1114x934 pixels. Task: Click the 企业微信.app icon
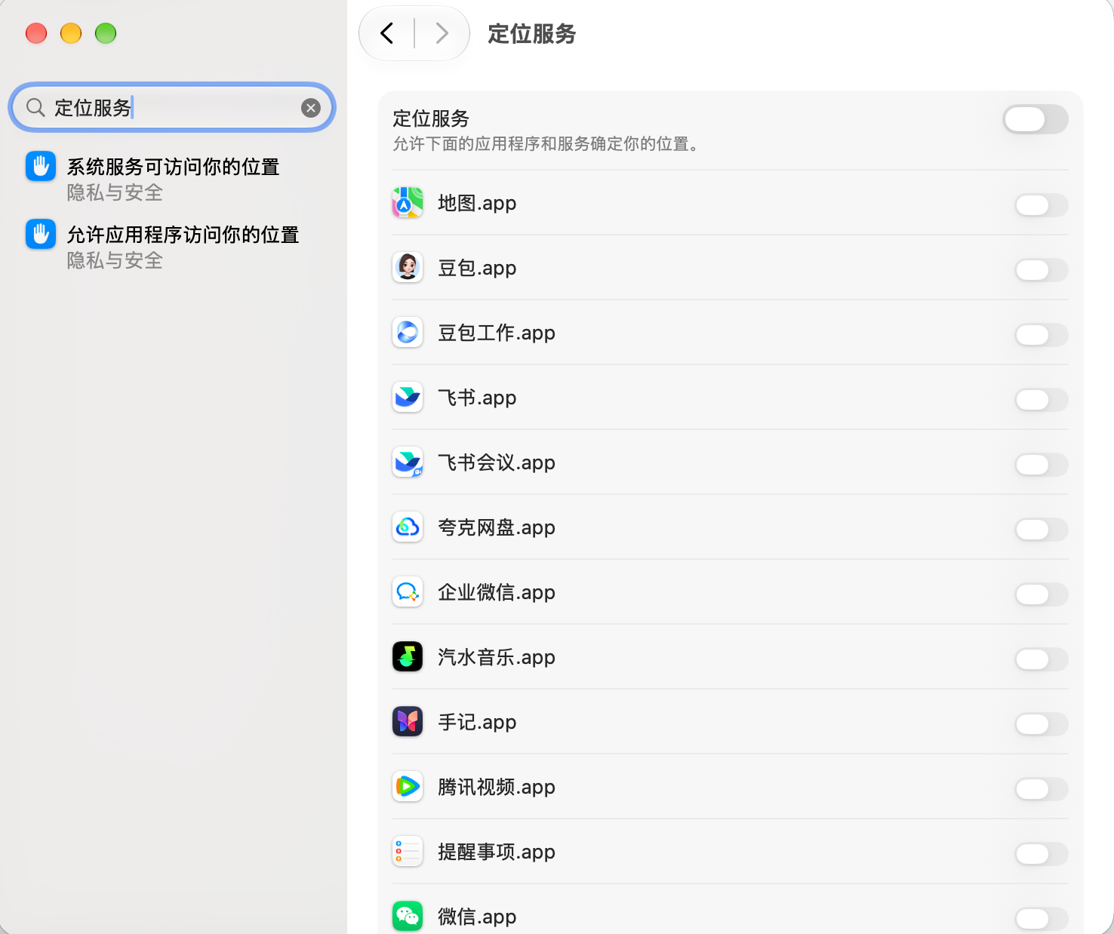(x=408, y=592)
